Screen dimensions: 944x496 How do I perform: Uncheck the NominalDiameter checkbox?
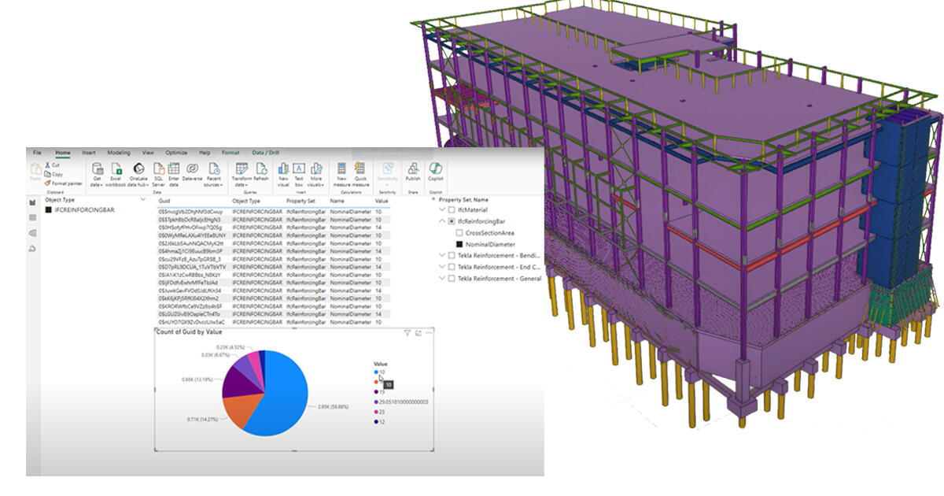pos(459,244)
